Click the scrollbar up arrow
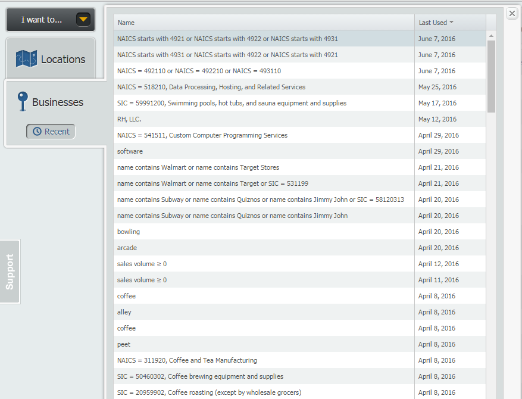The width and height of the screenshot is (522, 399). click(491, 36)
